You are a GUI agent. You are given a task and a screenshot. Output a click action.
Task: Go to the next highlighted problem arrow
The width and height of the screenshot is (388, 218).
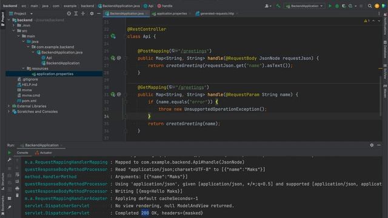point(379,21)
